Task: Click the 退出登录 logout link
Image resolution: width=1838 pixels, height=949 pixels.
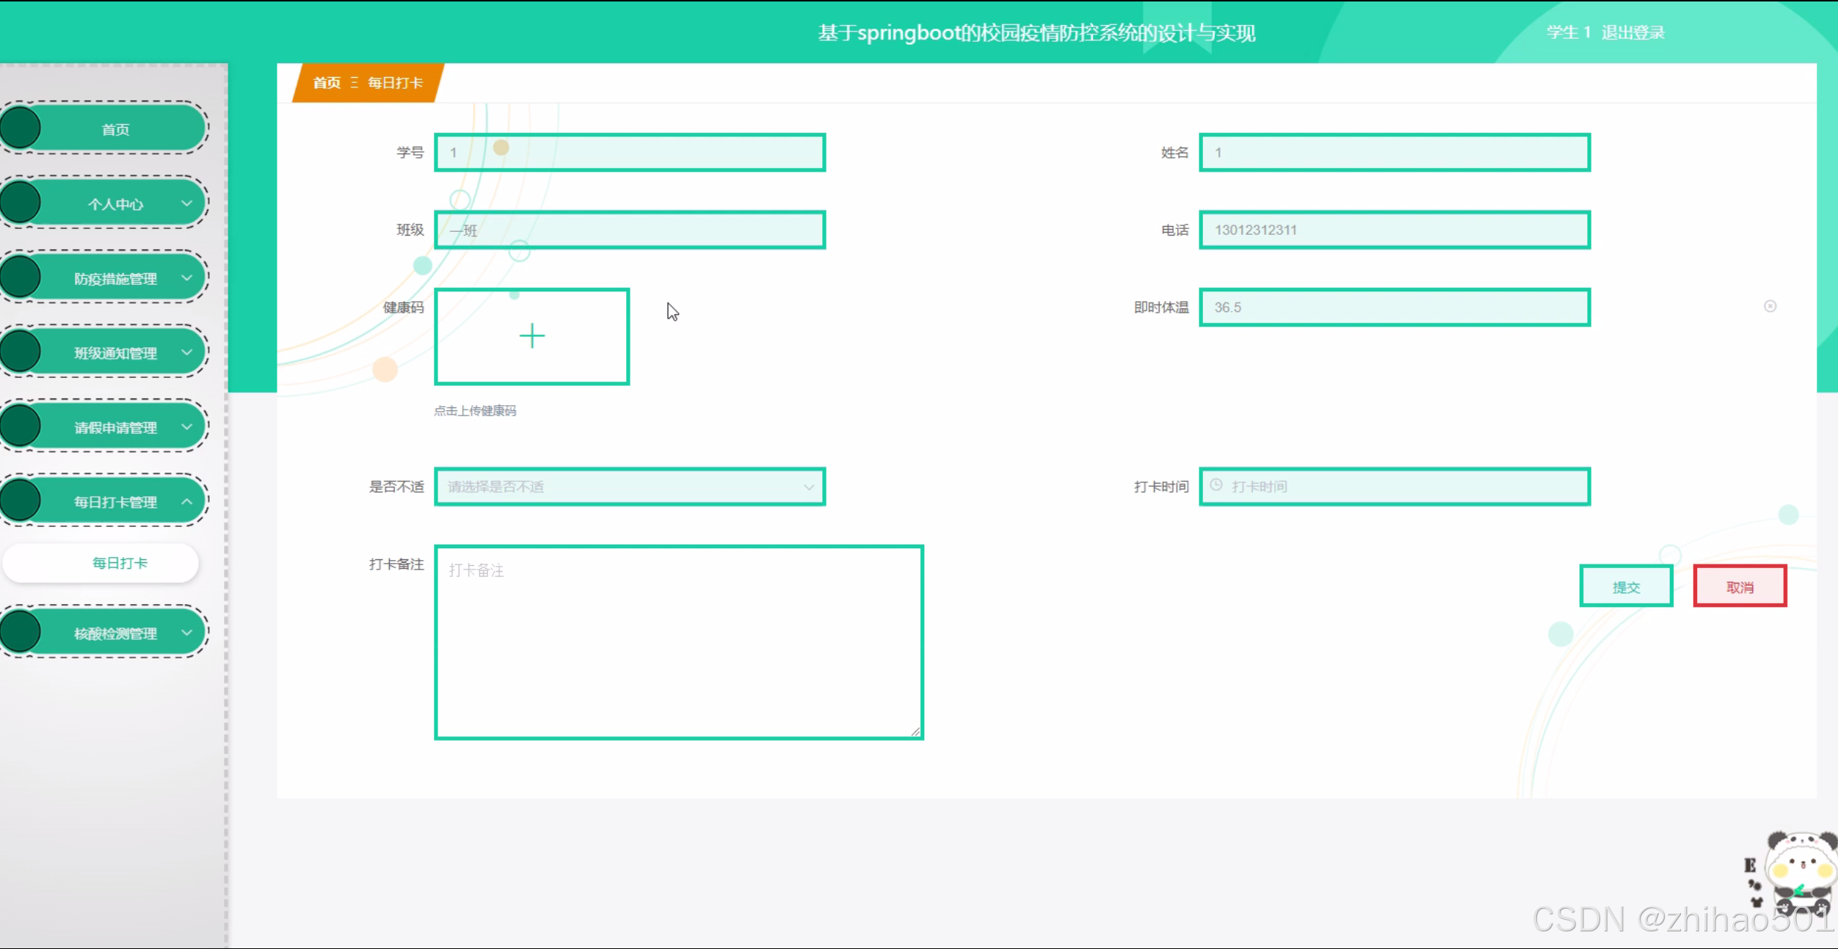Action: (x=1632, y=32)
